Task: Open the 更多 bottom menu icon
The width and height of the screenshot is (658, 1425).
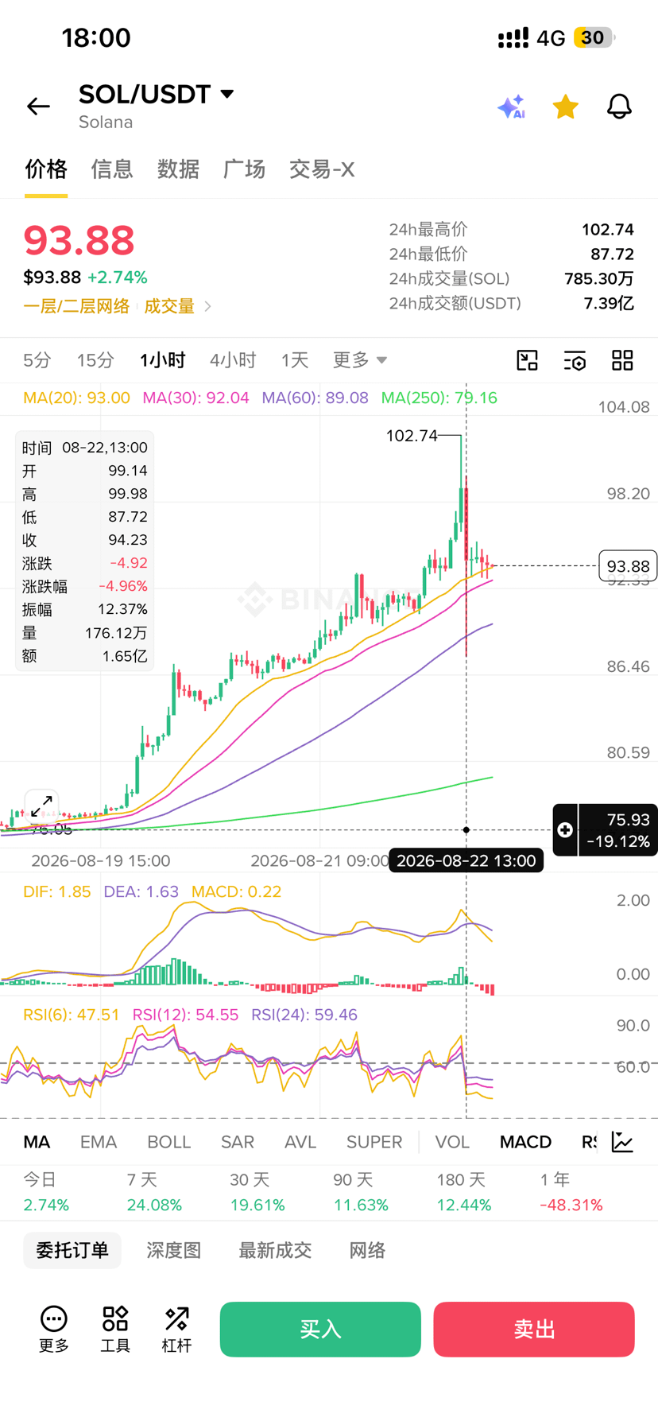Action: 54,1329
